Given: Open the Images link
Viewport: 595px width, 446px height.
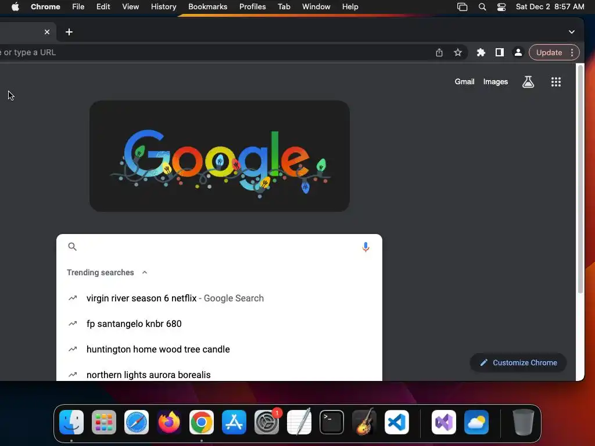Looking at the screenshot, I should pos(495,81).
